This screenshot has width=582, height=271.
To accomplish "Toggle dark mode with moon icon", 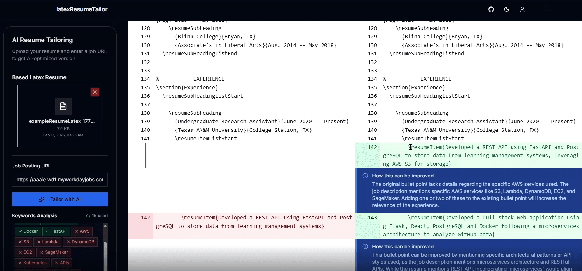I will (x=507, y=9).
